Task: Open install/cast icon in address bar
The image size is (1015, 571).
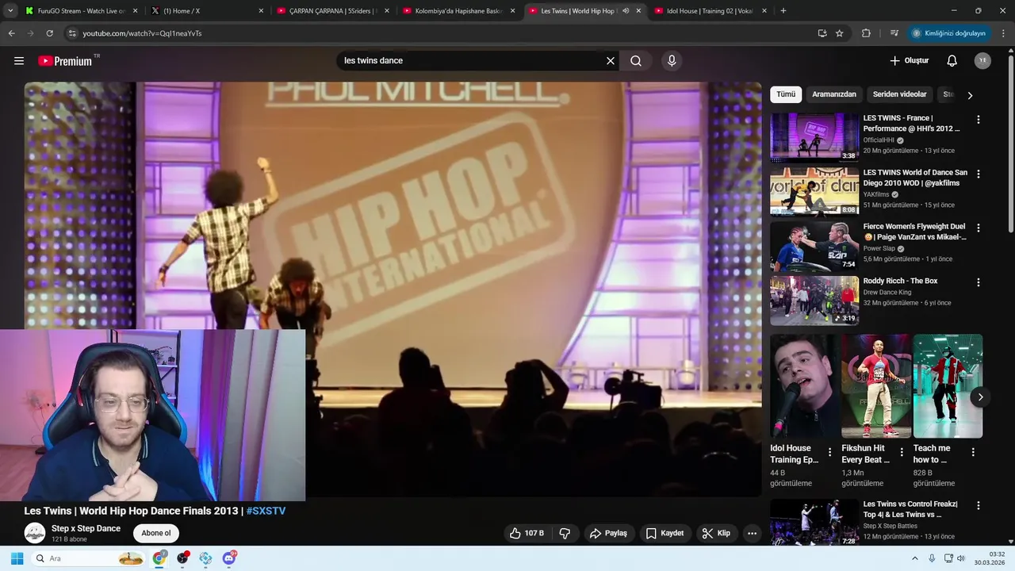Action: (x=822, y=33)
